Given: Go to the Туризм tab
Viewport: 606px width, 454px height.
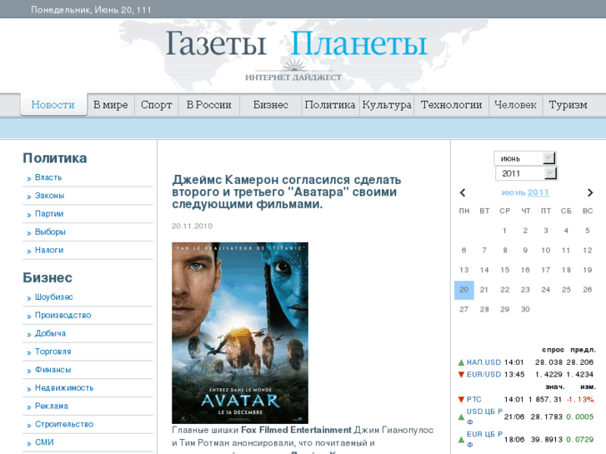Looking at the screenshot, I should (568, 105).
